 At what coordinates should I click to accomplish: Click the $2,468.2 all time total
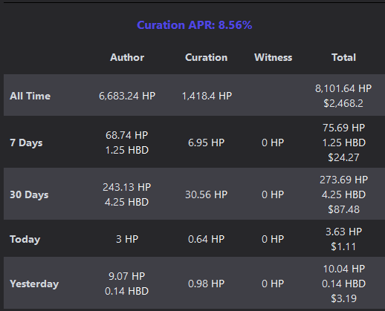click(x=343, y=103)
